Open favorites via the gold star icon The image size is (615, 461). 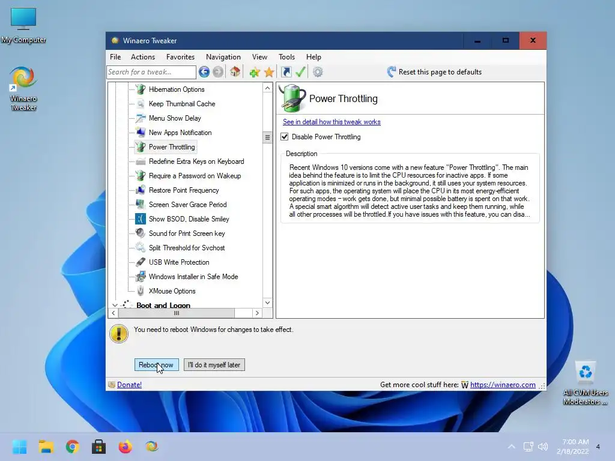(269, 72)
